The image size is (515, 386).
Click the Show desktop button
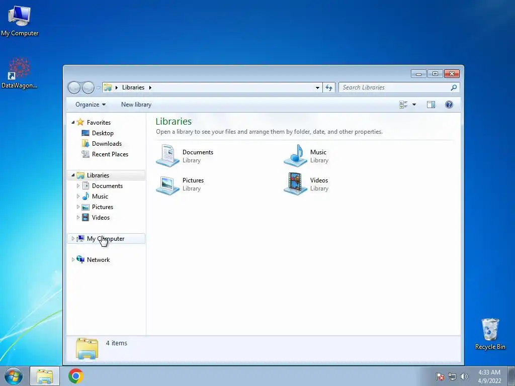[x=511, y=376]
